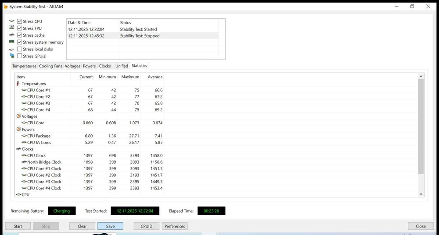Screen dimensions: 439x235
Task: Click the statistics list vertical scrollbar thumb
Action: click(x=421, y=126)
